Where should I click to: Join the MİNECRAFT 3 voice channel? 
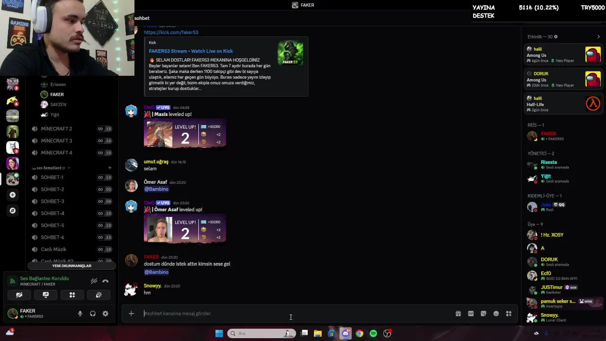[71, 141]
